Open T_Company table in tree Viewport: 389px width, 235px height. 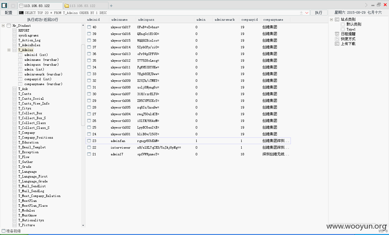pos(26,133)
